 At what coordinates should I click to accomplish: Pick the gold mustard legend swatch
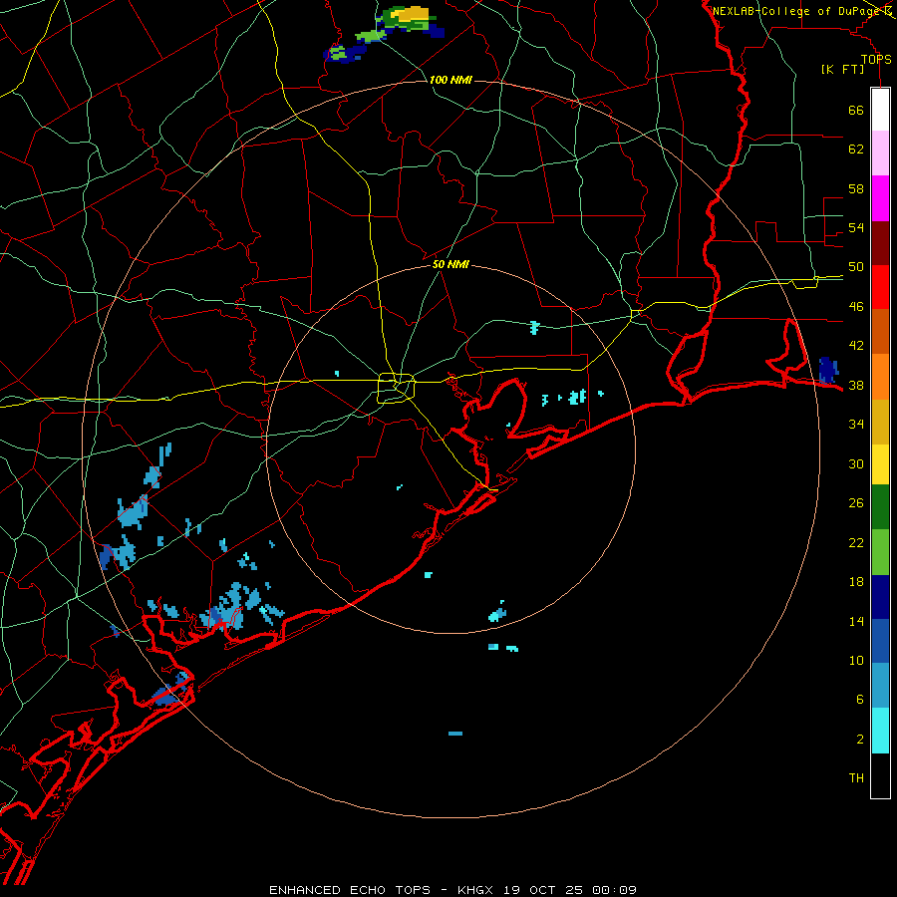point(880,422)
